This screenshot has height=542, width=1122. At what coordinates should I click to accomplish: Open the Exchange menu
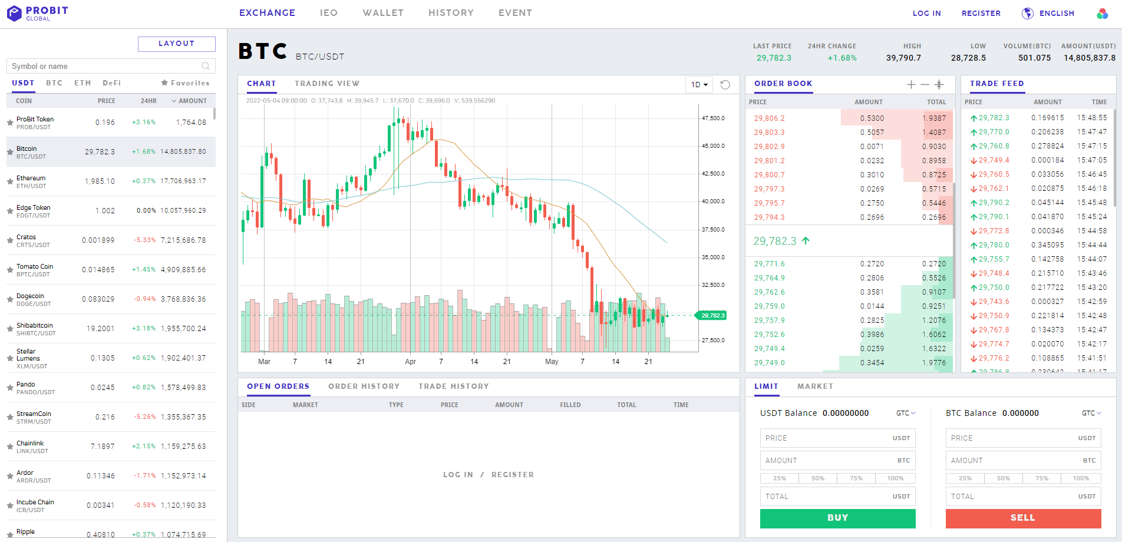tap(267, 13)
